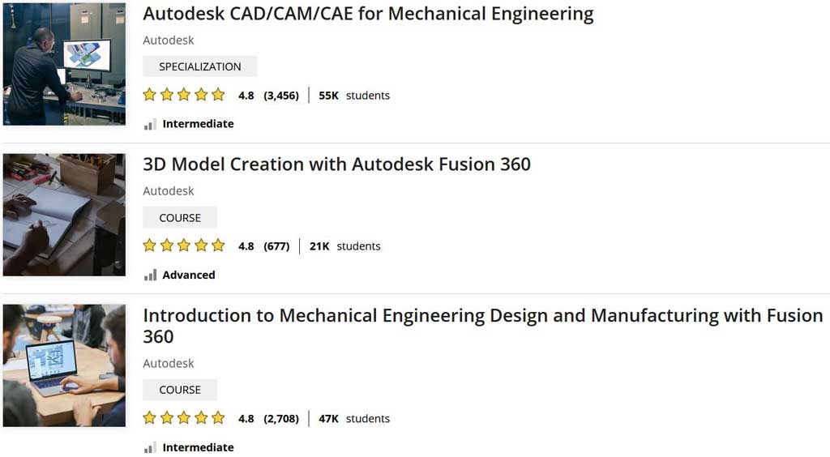This screenshot has width=830, height=457.
Task: Click the COURSE badge under 3D Model Creation
Action: click(x=180, y=217)
